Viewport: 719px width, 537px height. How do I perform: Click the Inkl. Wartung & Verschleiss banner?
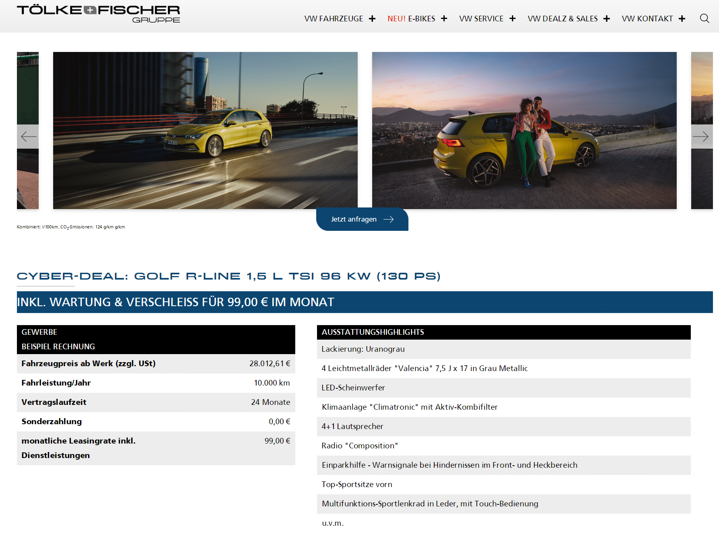(365, 302)
